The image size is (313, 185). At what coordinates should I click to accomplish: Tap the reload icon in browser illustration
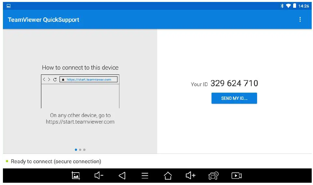(x=55, y=79)
